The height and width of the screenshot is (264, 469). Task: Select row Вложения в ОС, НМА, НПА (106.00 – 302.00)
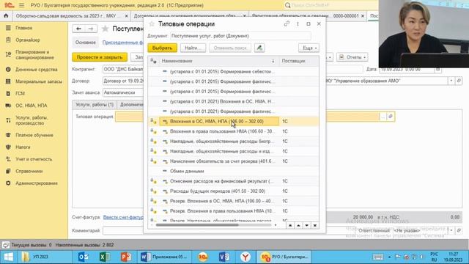point(233,122)
